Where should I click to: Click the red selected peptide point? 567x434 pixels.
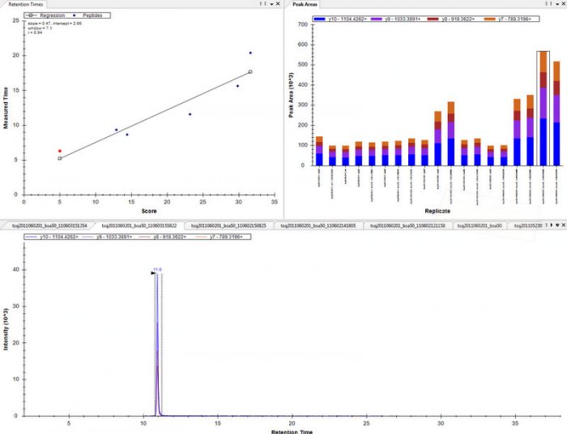[59, 151]
